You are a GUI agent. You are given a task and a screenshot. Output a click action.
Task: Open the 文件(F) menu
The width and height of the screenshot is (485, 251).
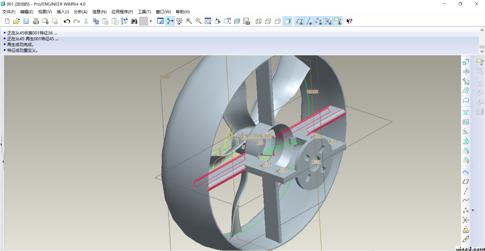(x=9, y=12)
